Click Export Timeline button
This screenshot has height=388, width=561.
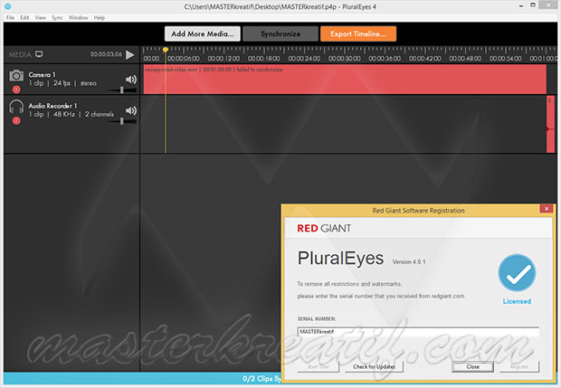point(358,34)
